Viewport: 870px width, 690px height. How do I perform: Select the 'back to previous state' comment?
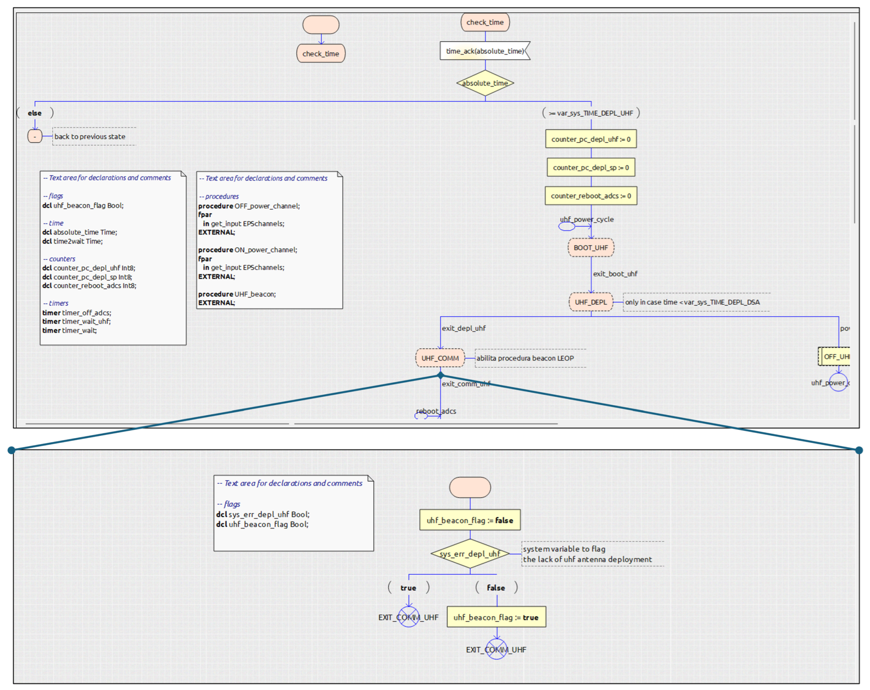tap(94, 136)
